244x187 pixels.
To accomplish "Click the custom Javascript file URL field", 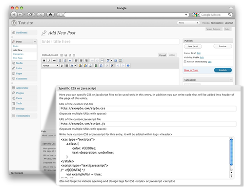I will click(x=148, y=124).
